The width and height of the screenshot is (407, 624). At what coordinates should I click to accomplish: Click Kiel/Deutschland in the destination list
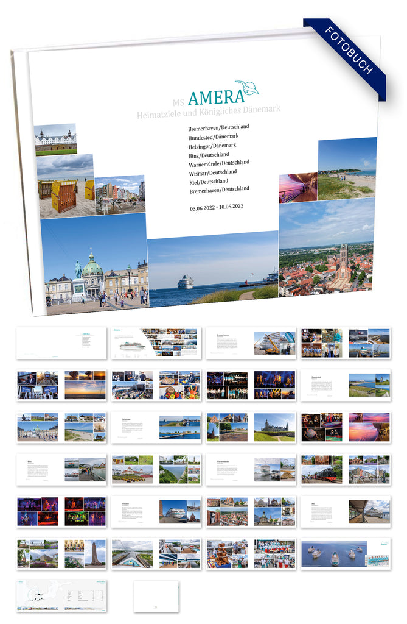coord(209,181)
